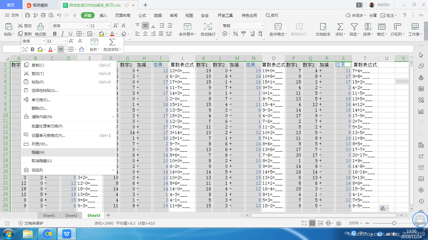Screen dimensions: 428x240
Task: Choose 列宽(W)... from context menu
Action: [69, 144]
